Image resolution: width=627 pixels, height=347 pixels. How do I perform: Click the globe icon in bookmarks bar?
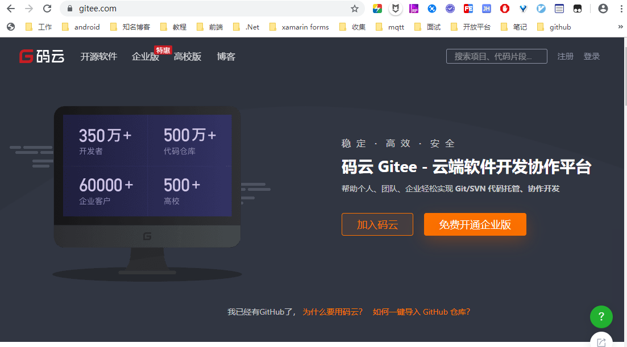[x=11, y=27]
